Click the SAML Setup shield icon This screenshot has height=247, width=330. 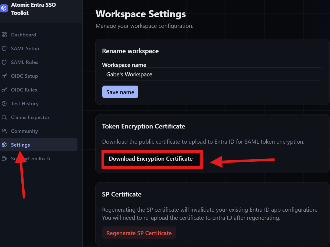(4, 49)
